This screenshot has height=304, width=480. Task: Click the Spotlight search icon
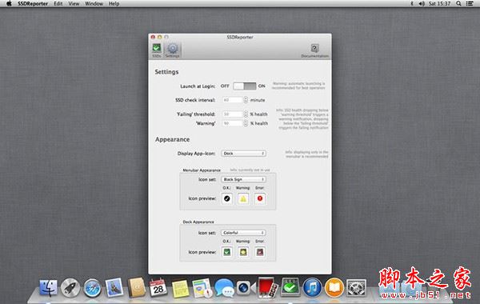[x=458, y=4]
